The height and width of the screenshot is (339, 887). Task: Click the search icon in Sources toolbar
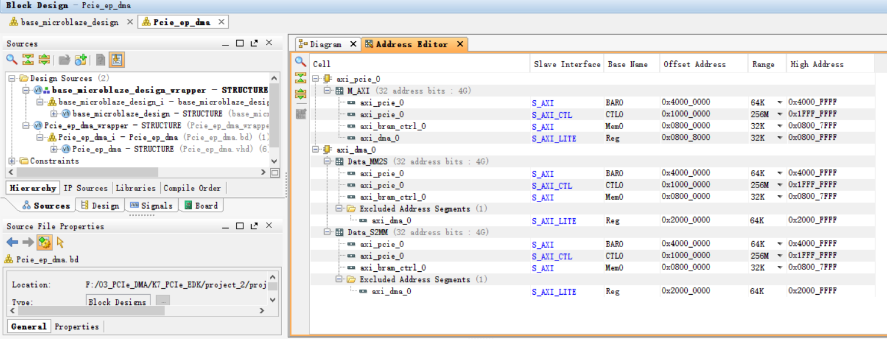point(11,60)
